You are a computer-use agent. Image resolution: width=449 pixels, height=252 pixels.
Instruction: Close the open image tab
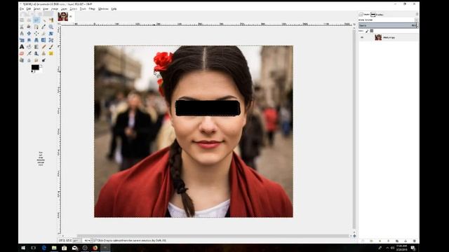pyautogui.click(x=71, y=16)
